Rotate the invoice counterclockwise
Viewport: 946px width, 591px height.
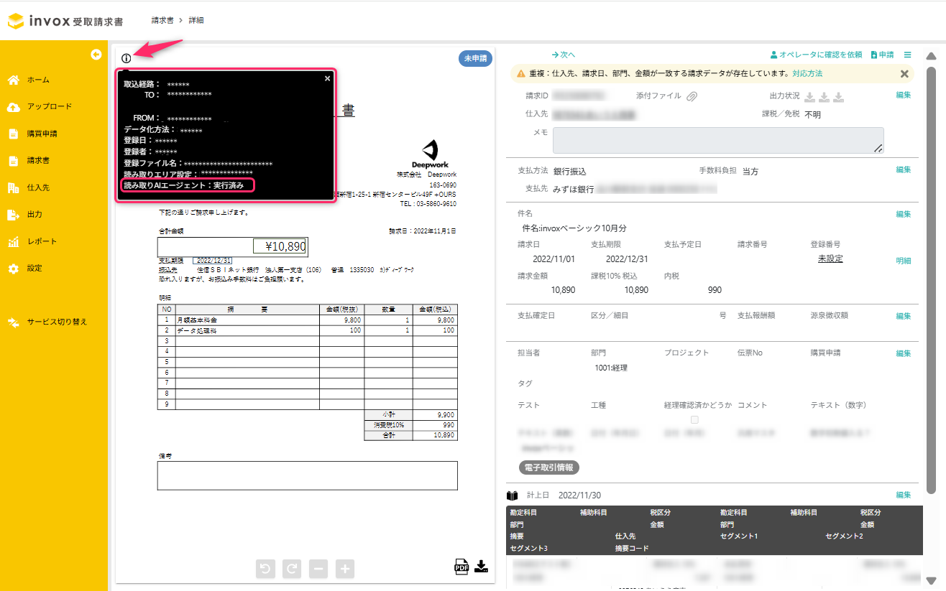(265, 569)
